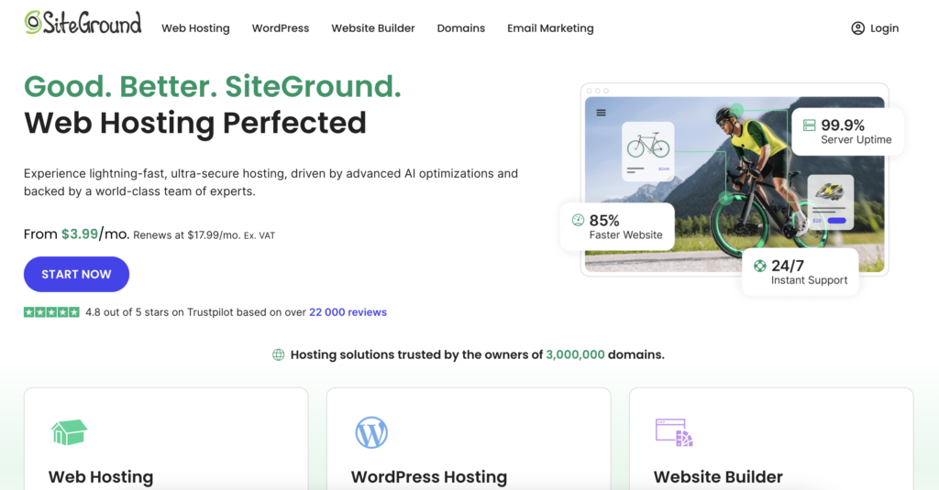939x490 pixels.
Task: Click the Trustpilot green stars rating
Action: [51, 312]
